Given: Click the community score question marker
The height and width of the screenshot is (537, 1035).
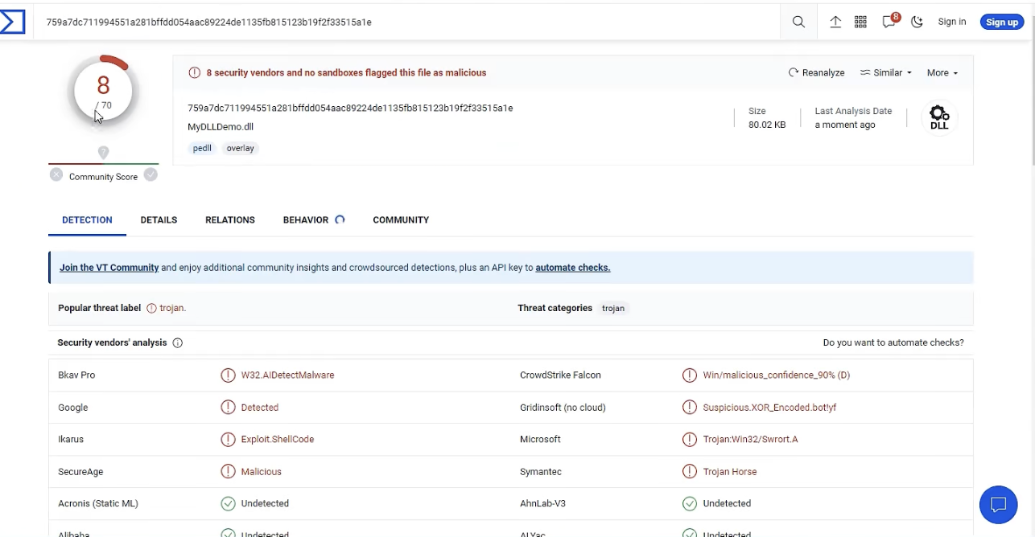Looking at the screenshot, I should click(x=103, y=152).
